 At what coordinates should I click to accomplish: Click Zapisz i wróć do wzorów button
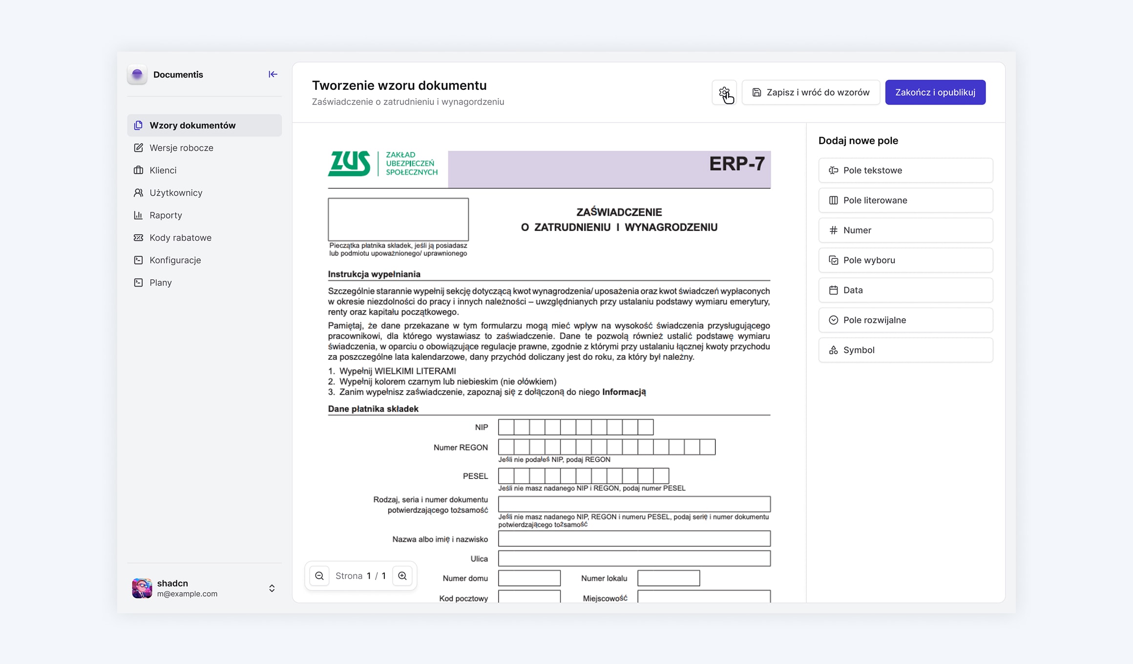tap(811, 92)
